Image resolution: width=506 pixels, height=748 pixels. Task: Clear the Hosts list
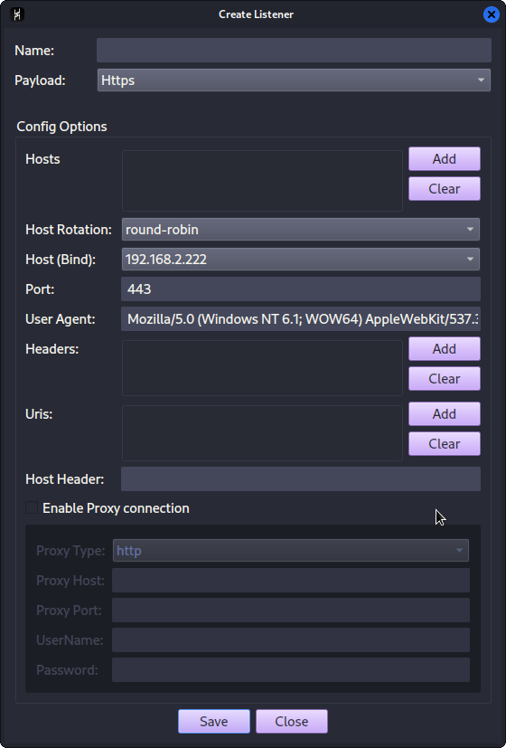(x=444, y=189)
